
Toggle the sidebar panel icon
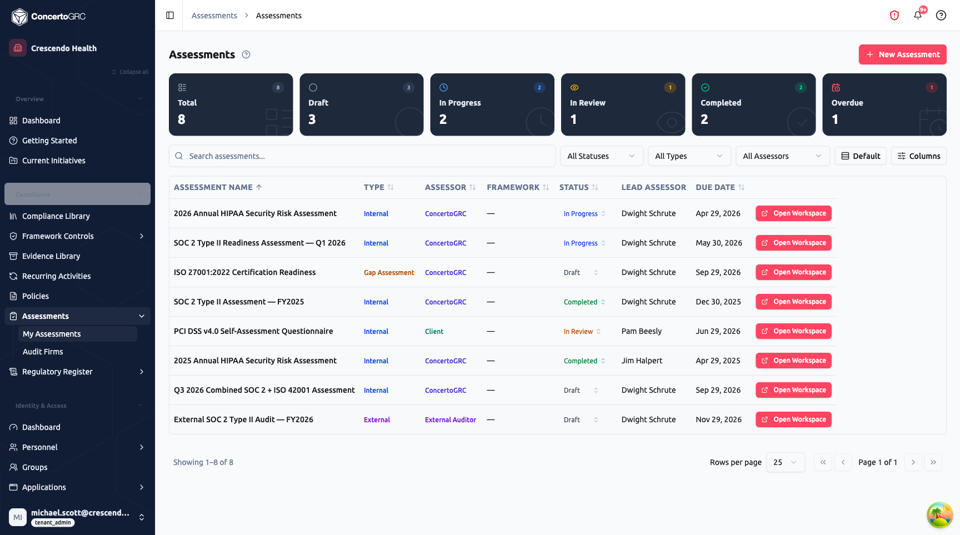click(x=170, y=16)
